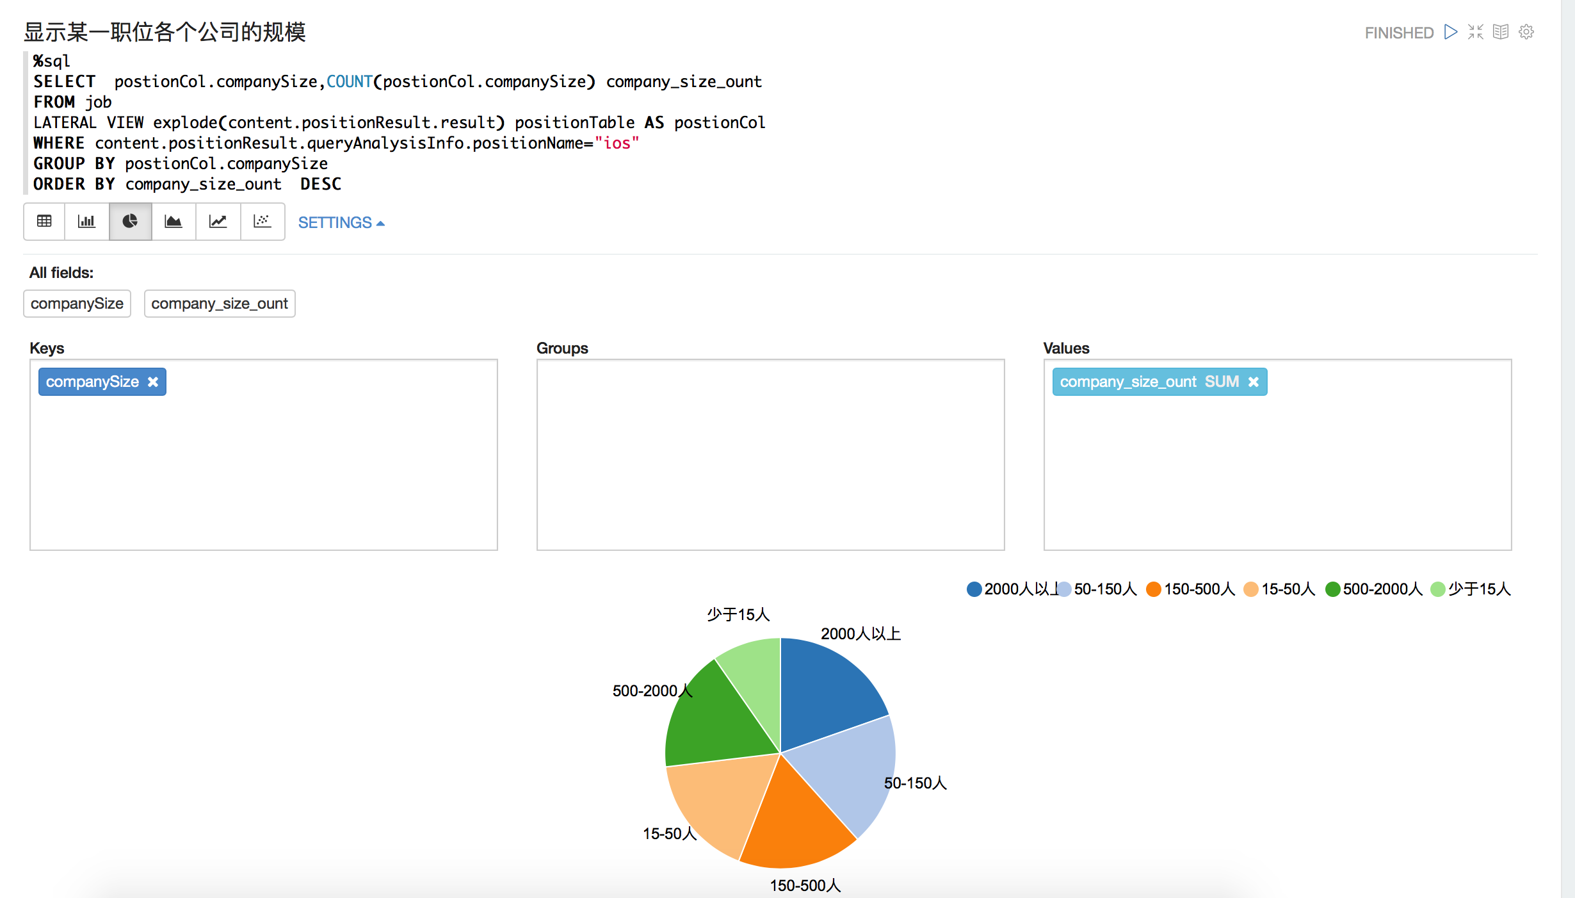This screenshot has width=1575, height=898.
Task: Switch to table view icon
Action: click(x=44, y=222)
